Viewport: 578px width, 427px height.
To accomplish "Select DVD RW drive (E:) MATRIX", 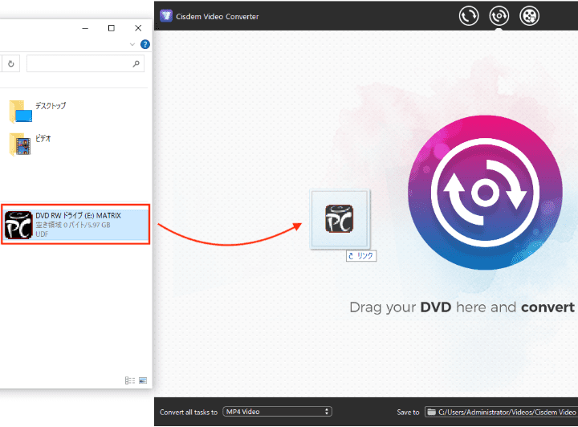I will pyautogui.click(x=76, y=226).
